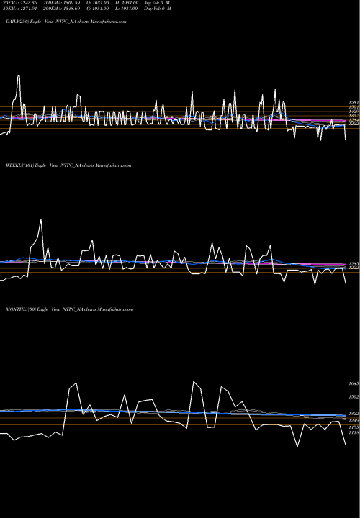Click the DAILY chart title label
The height and width of the screenshot is (518, 360).
(x=66, y=22)
